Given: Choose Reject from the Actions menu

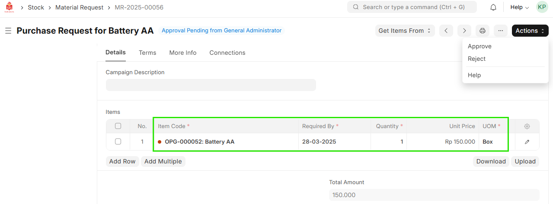Looking at the screenshot, I should point(476,59).
